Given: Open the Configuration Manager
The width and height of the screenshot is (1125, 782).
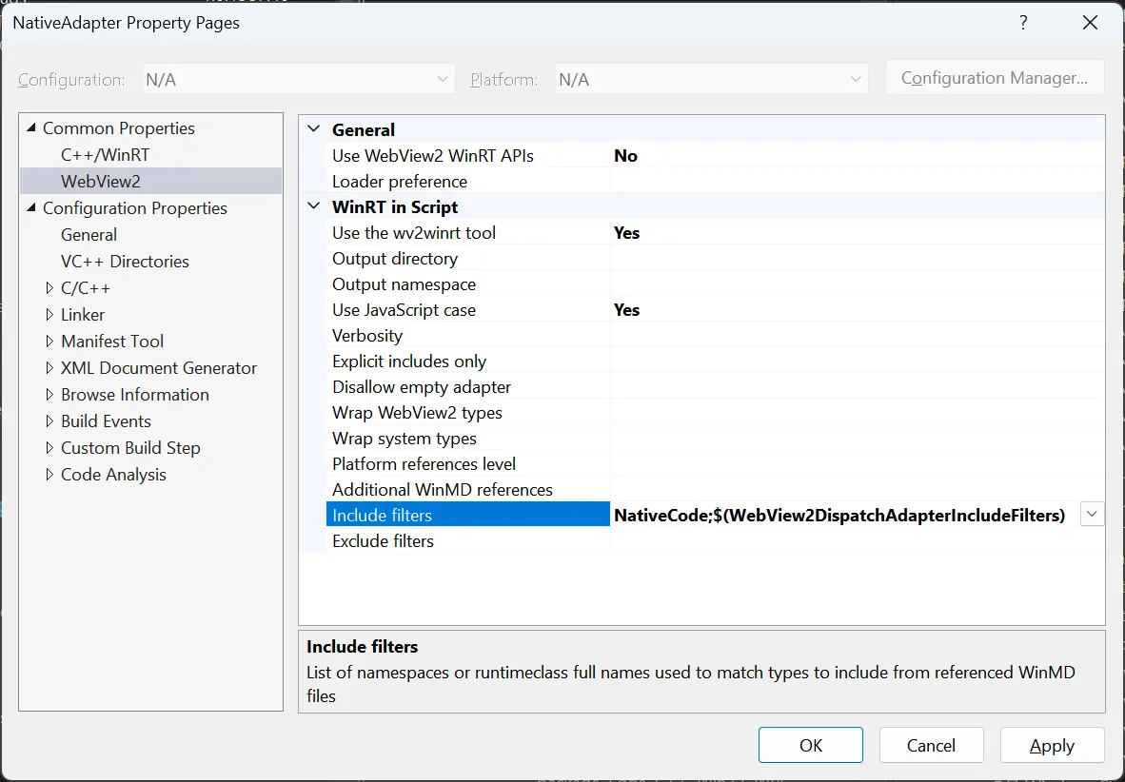Looking at the screenshot, I should [994, 77].
